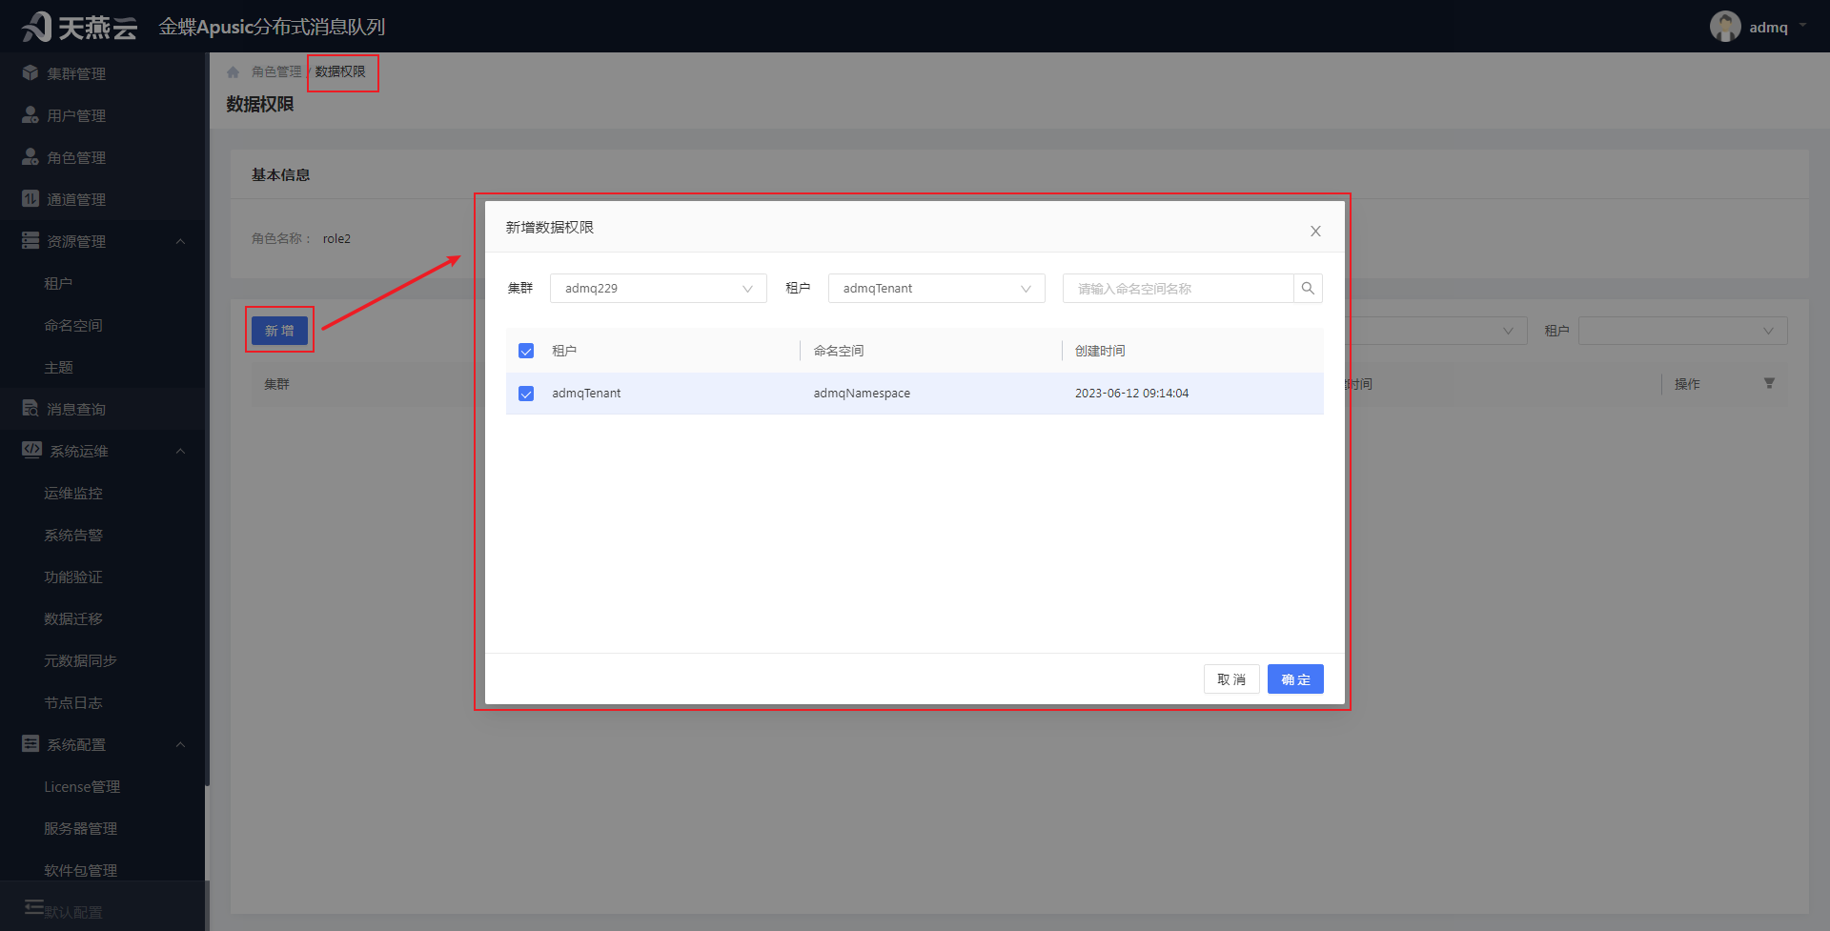Viewport: 1830px width, 931px height.
Task: Focus the 请输入命名空间名称 search field
Action: (x=1178, y=289)
